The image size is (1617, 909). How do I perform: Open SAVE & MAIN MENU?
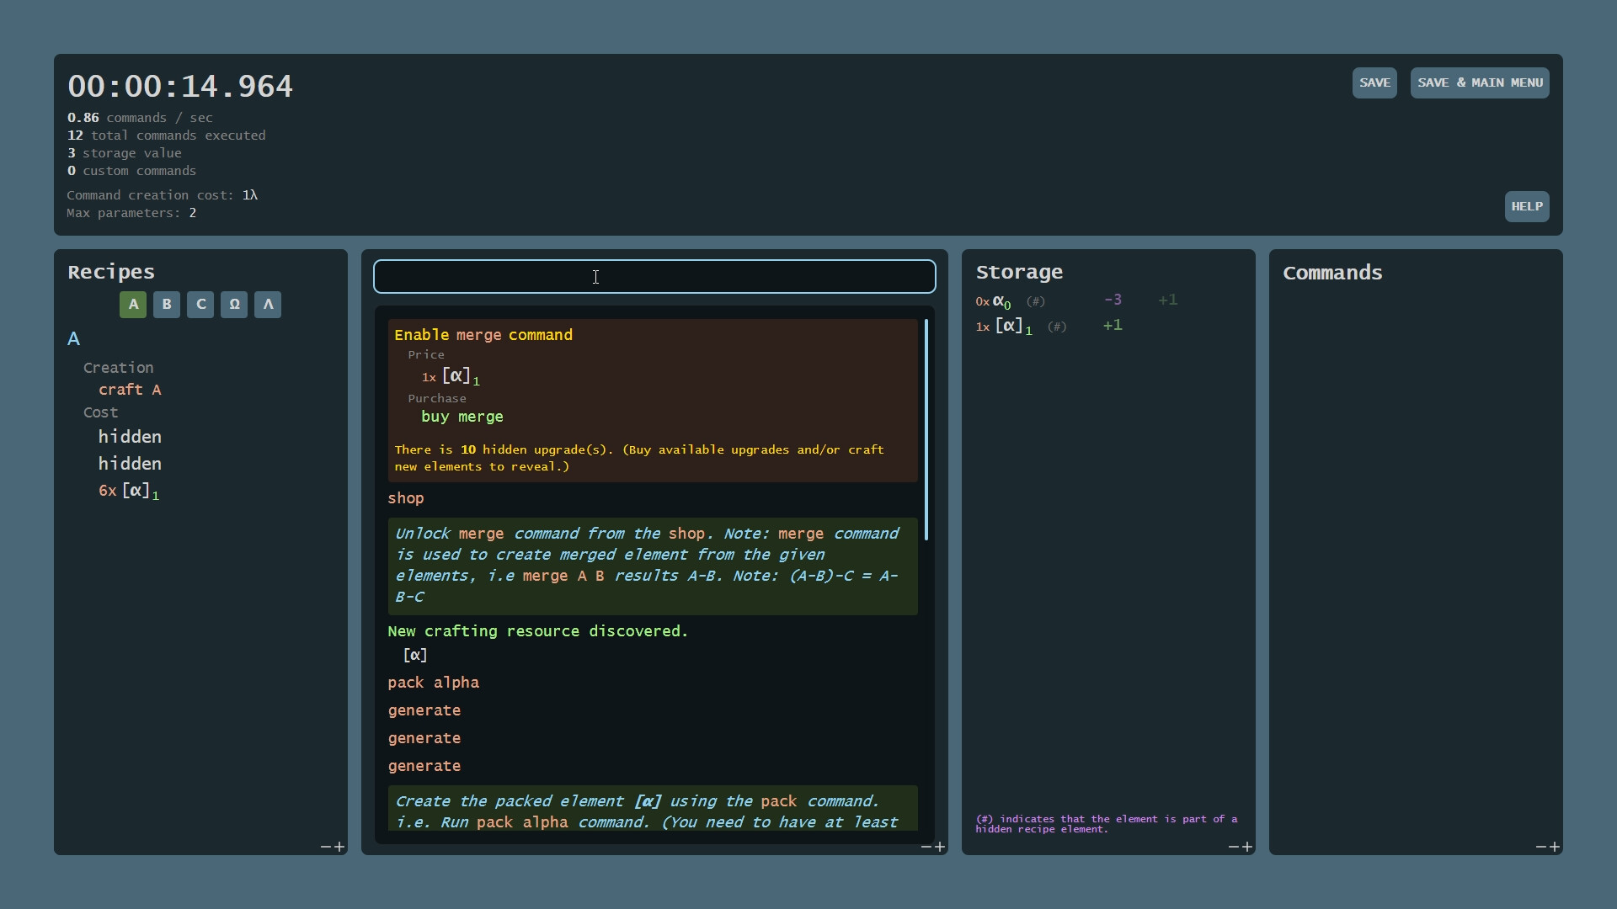pos(1479,82)
